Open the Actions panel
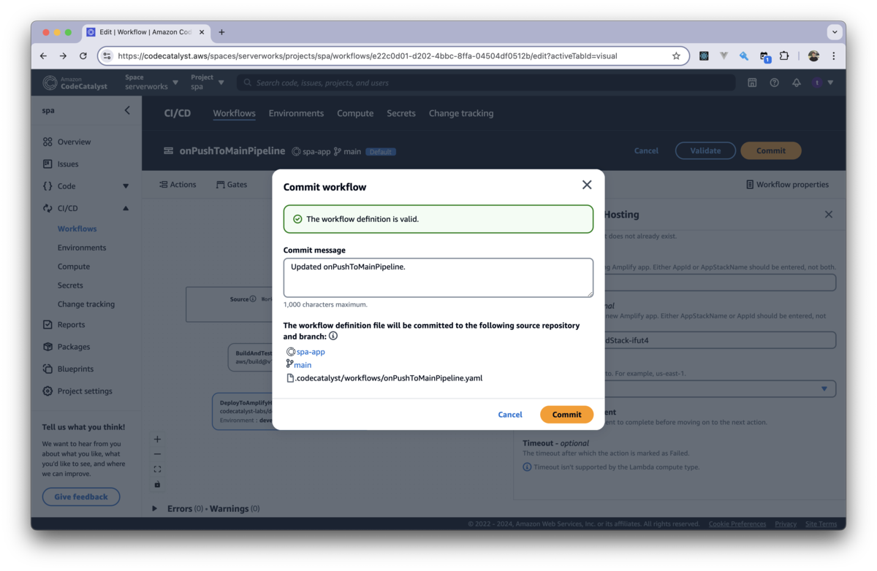This screenshot has height=571, width=877. click(178, 185)
